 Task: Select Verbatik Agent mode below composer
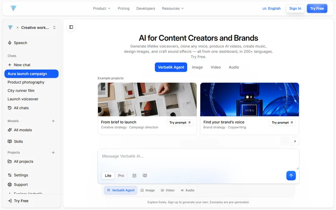point(121,190)
